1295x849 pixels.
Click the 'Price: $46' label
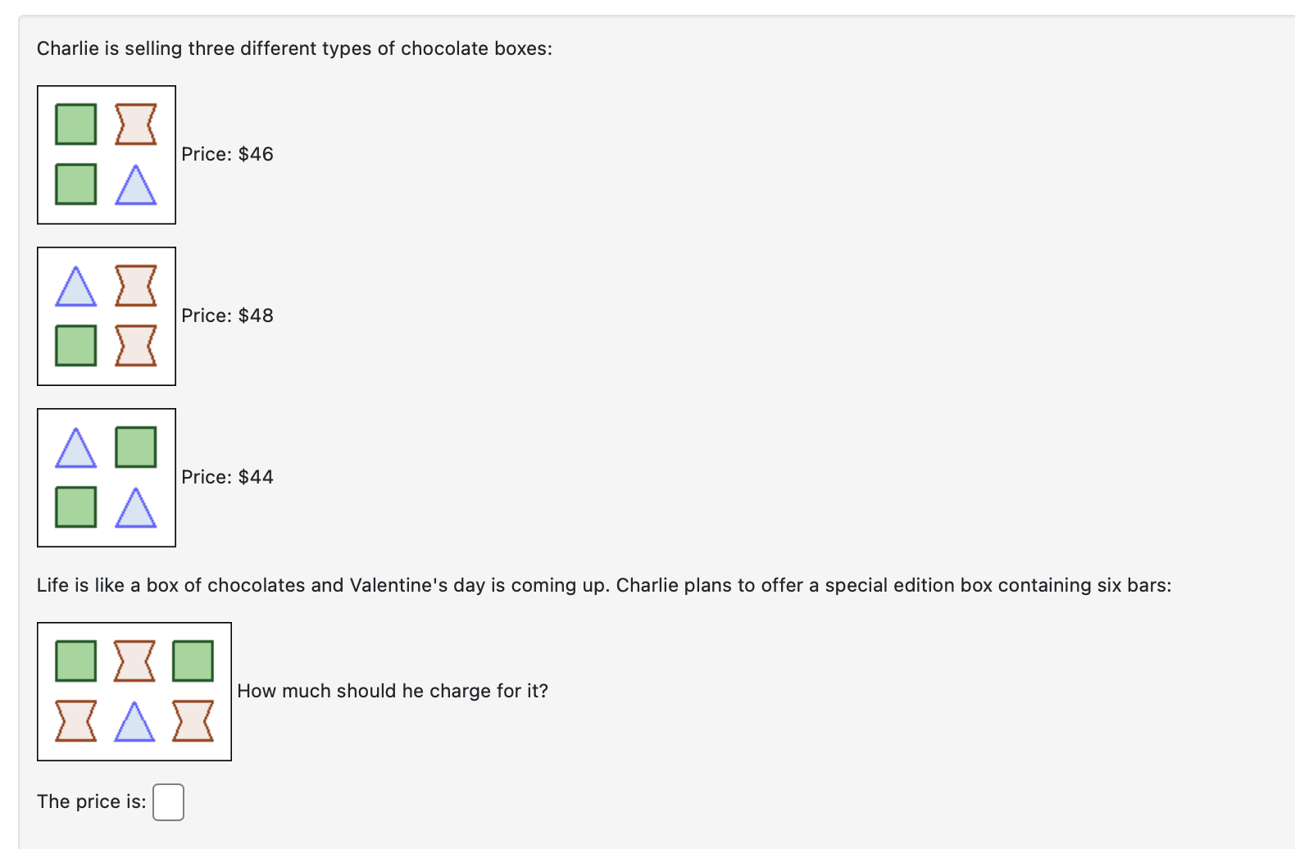point(227,154)
